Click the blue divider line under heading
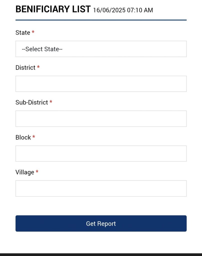The height and width of the screenshot is (256, 202). (101, 20)
